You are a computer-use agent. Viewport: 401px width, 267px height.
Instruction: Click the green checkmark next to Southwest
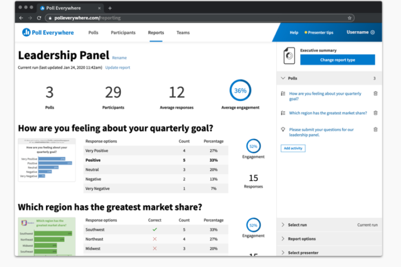coord(155,229)
